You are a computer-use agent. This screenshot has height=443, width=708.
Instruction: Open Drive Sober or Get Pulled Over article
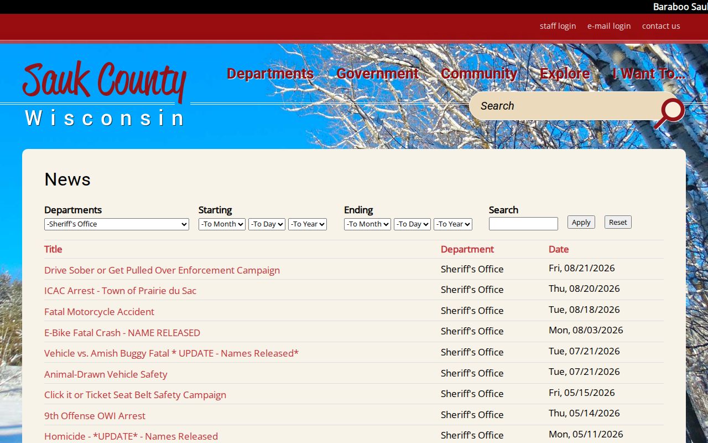(162, 270)
